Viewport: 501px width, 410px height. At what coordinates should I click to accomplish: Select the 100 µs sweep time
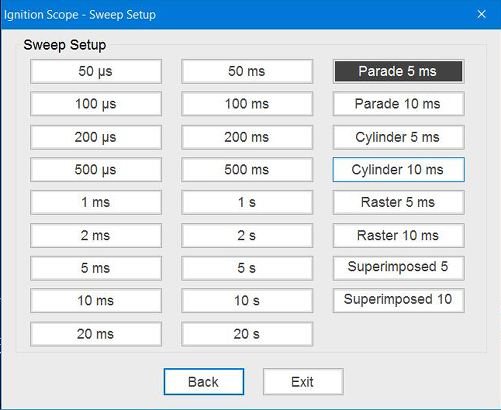click(96, 104)
